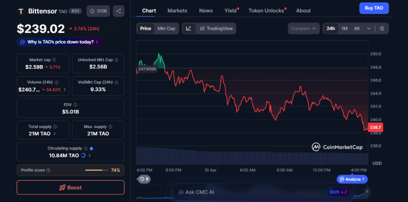This screenshot has height=202, width=408.
Task: Click the USD currency label on chart
Action: pos(377,163)
